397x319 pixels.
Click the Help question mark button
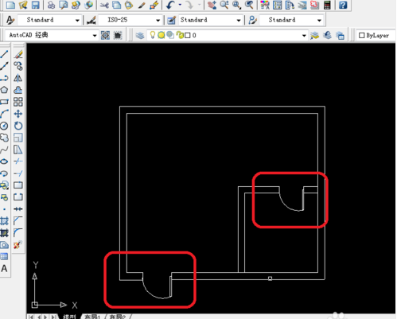click(343, 5)
